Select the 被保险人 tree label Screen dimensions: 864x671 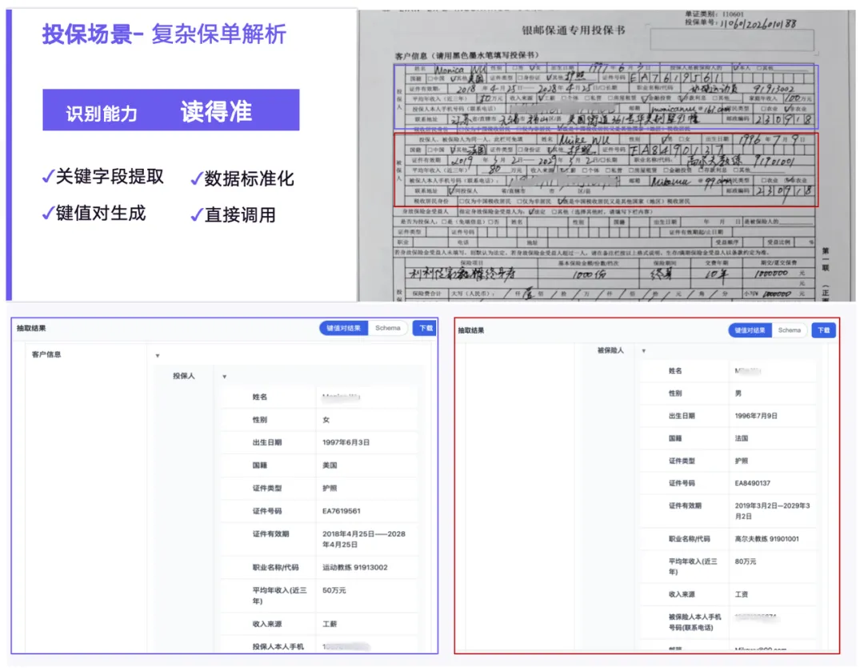[x=610, y=350]
